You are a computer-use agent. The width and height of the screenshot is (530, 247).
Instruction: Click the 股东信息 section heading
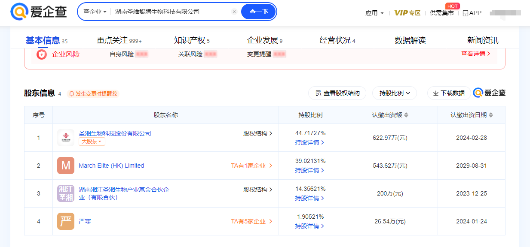(40, 93)
